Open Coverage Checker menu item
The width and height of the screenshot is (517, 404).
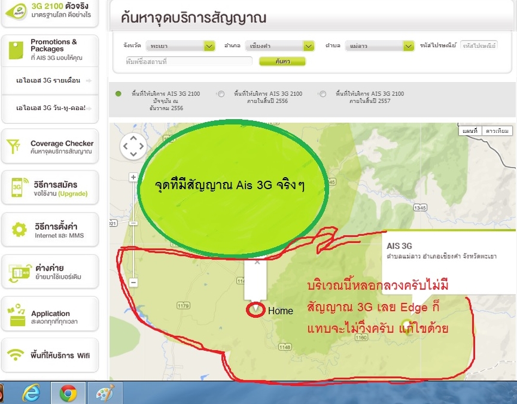50,147
